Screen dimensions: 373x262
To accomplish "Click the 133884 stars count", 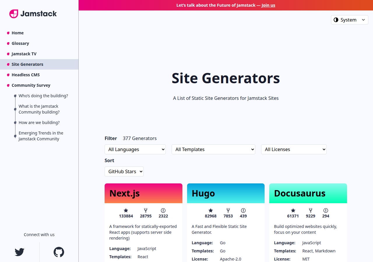I will [x=126, y=216].
